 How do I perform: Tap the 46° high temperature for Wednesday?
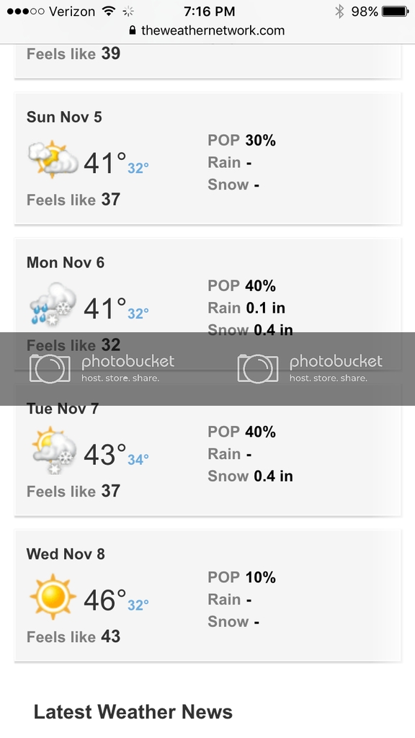tap(105, 600)
